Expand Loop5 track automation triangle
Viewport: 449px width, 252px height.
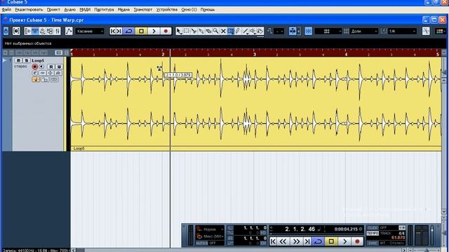[4, 61]
